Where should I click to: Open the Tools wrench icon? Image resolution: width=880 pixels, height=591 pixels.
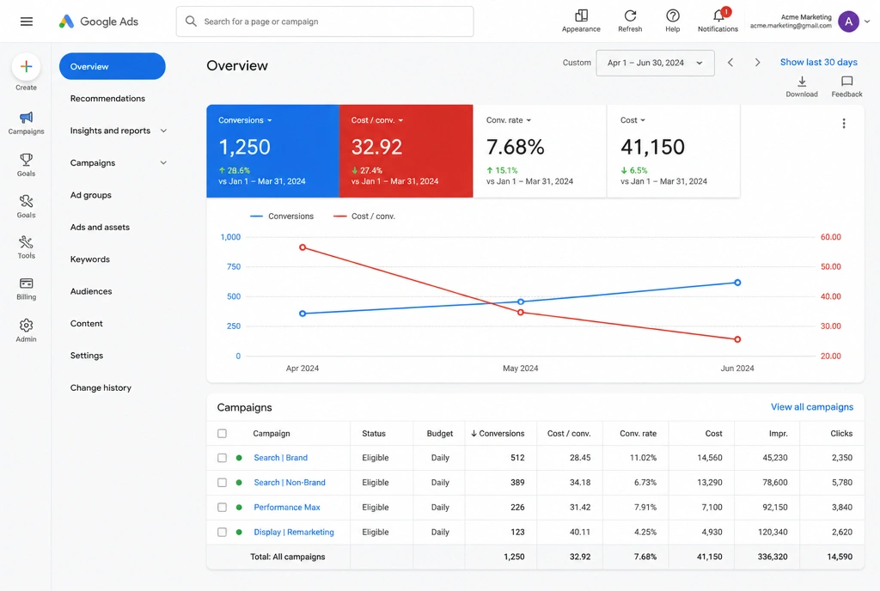pyautogui.click(x=26, y=242)
